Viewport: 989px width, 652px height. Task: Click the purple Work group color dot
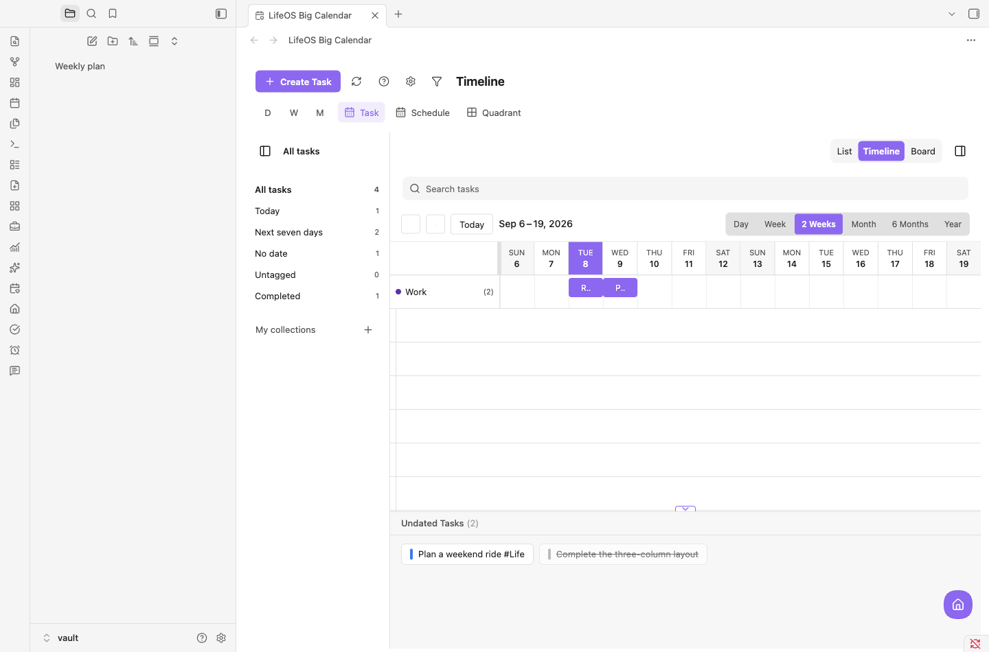[398, 292]
